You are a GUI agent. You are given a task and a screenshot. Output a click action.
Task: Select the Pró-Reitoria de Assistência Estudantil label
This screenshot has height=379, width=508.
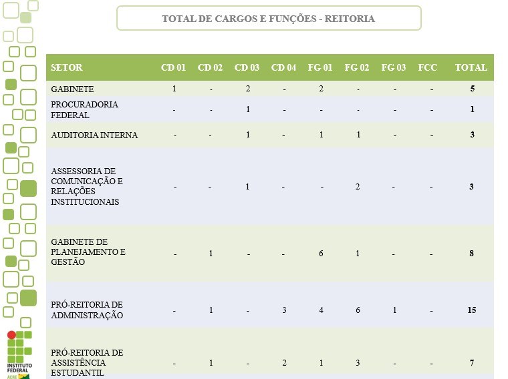click(87, 362)
